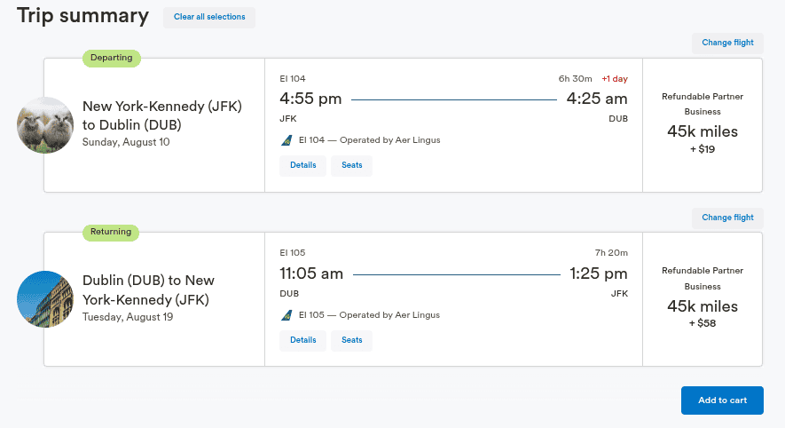Click the Returning label badge
The image size is (785, 428).
tap(112, 232)
